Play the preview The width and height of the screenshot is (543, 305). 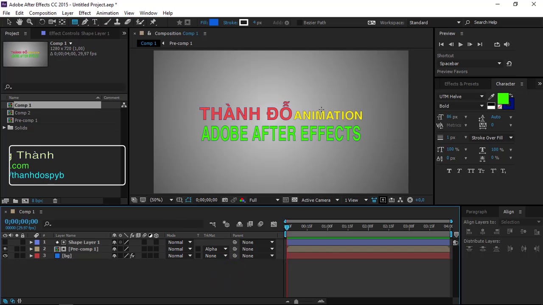click(x=460, y=44)
